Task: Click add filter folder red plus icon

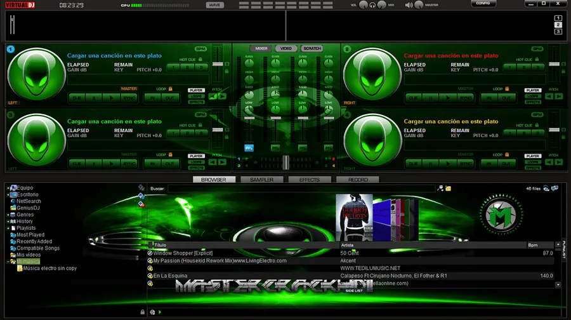Action: click(141, 204)
